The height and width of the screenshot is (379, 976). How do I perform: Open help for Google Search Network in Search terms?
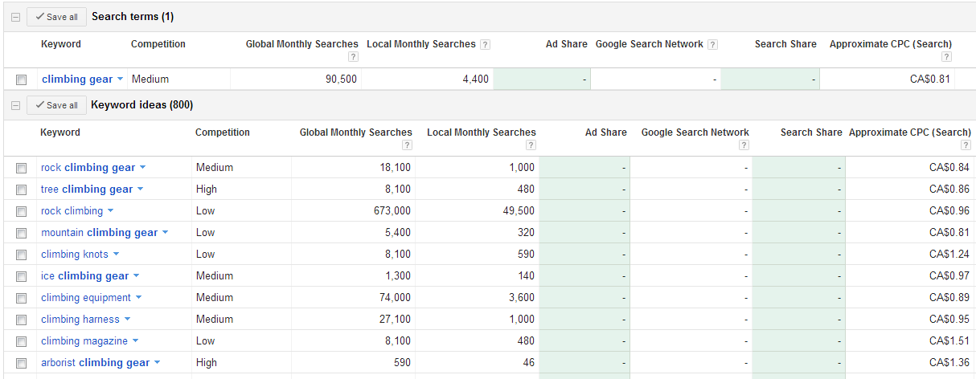712,45
